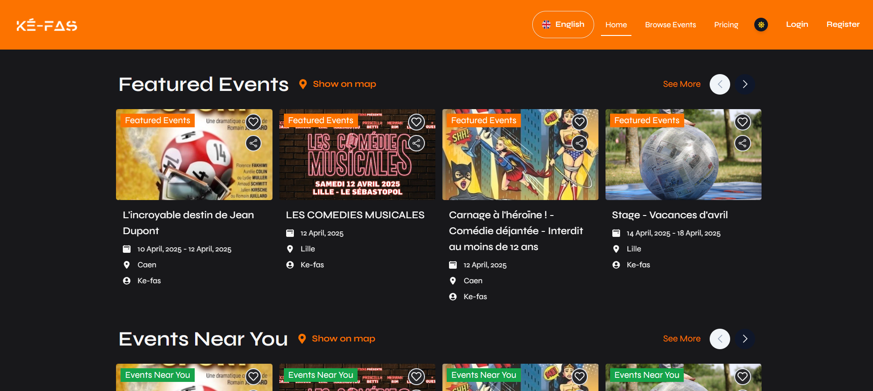The image size is (873, 391).
Task: Open title Stage - Vacances d'avril
Action: [670, 215]
